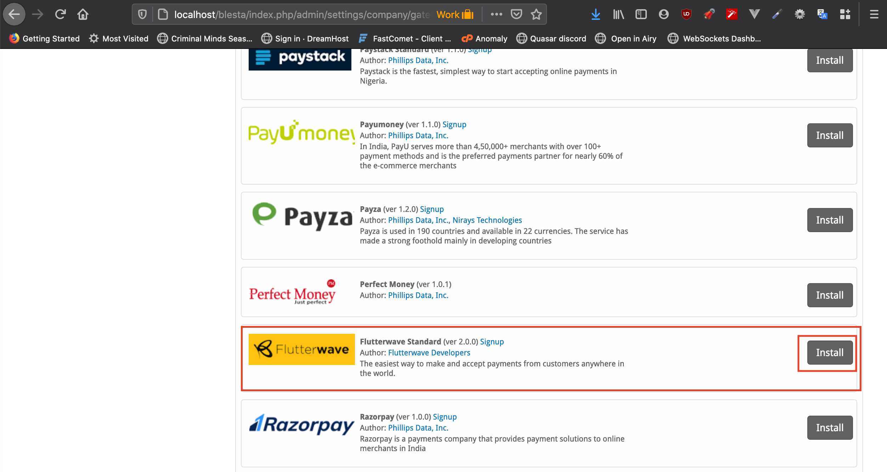This screenshot has height=472, width=887.
Task: Install the Flutterwave Standard gateway
Action: coord(830,353)
